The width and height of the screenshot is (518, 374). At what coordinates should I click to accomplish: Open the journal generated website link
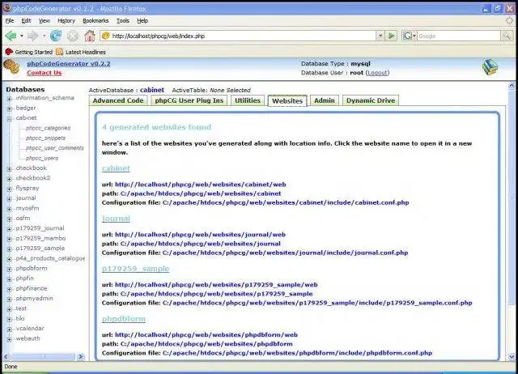coord(116,219)
